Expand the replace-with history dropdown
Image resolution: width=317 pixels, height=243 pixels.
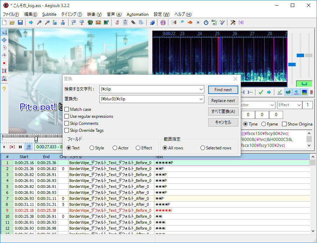coord(201,99)
